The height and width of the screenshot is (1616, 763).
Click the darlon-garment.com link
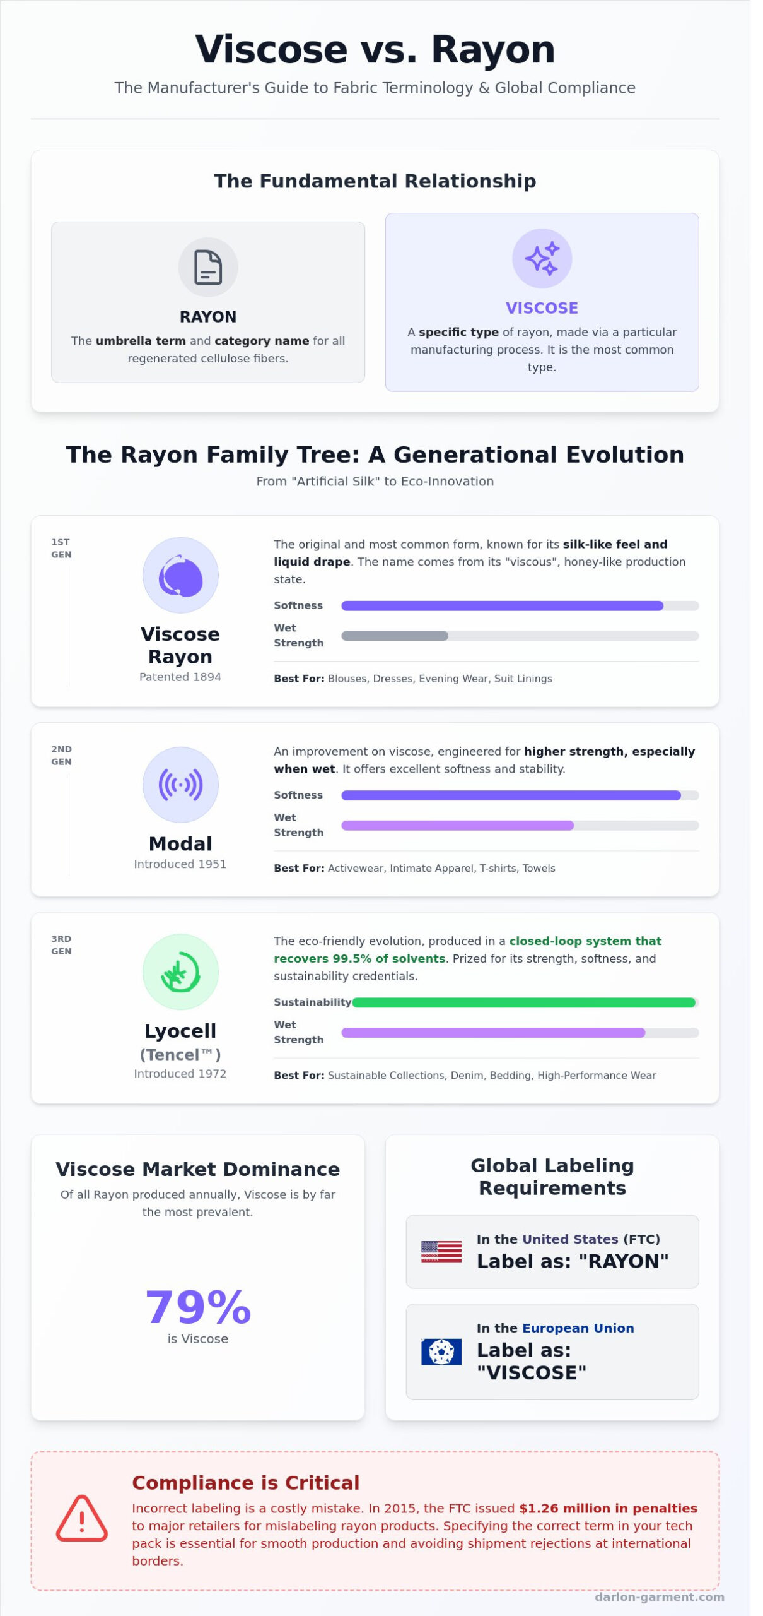[x=660, y=1596]
